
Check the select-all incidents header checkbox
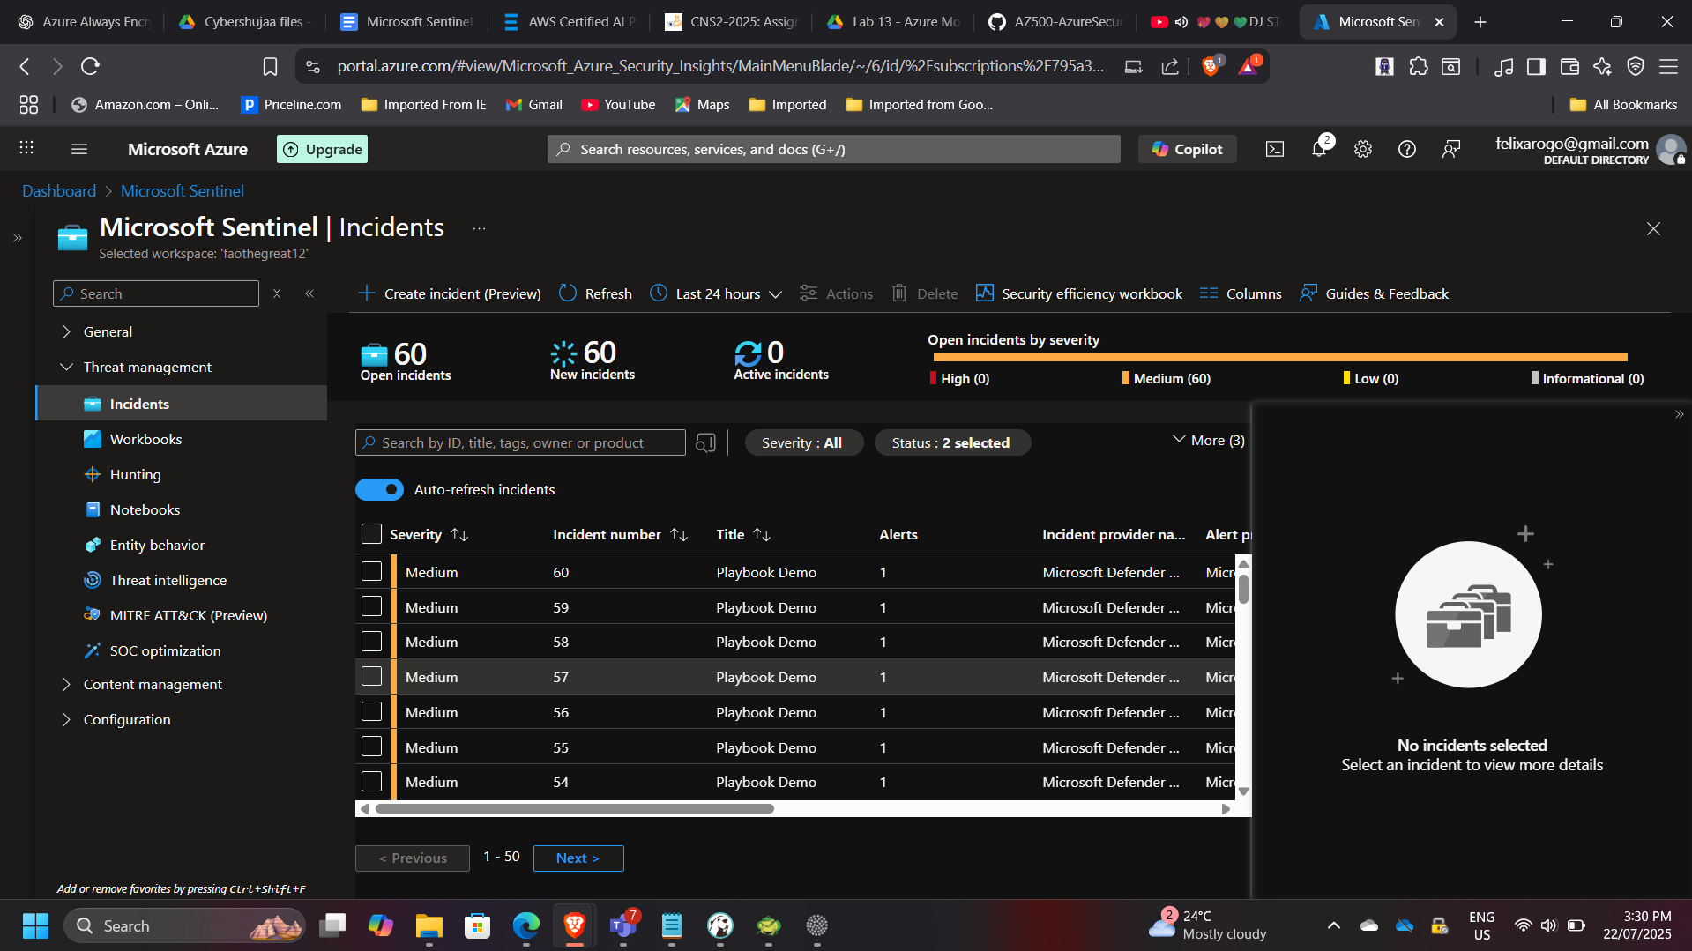(371, 534)
